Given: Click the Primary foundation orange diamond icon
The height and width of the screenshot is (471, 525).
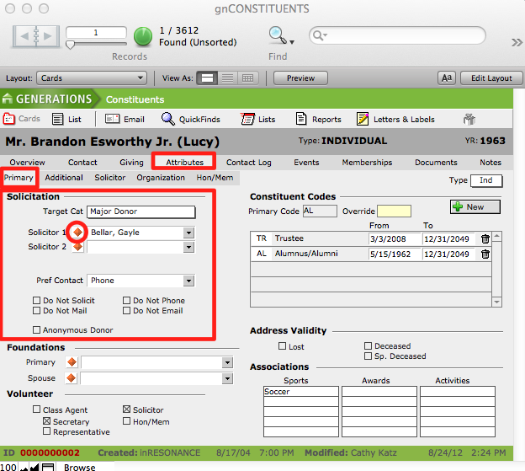Looking at the screenshot, I should tap(72, 362).
